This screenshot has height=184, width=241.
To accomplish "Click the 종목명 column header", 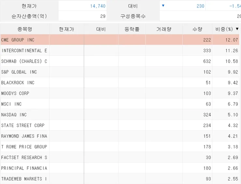I will tap(25, 29).
